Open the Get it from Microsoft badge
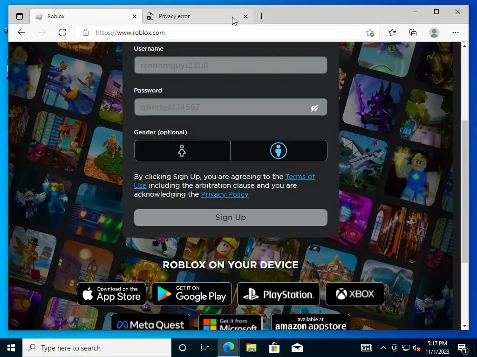The width and height of the screenshot is (477, 357). pyautogui.click(x=230, y=323)
